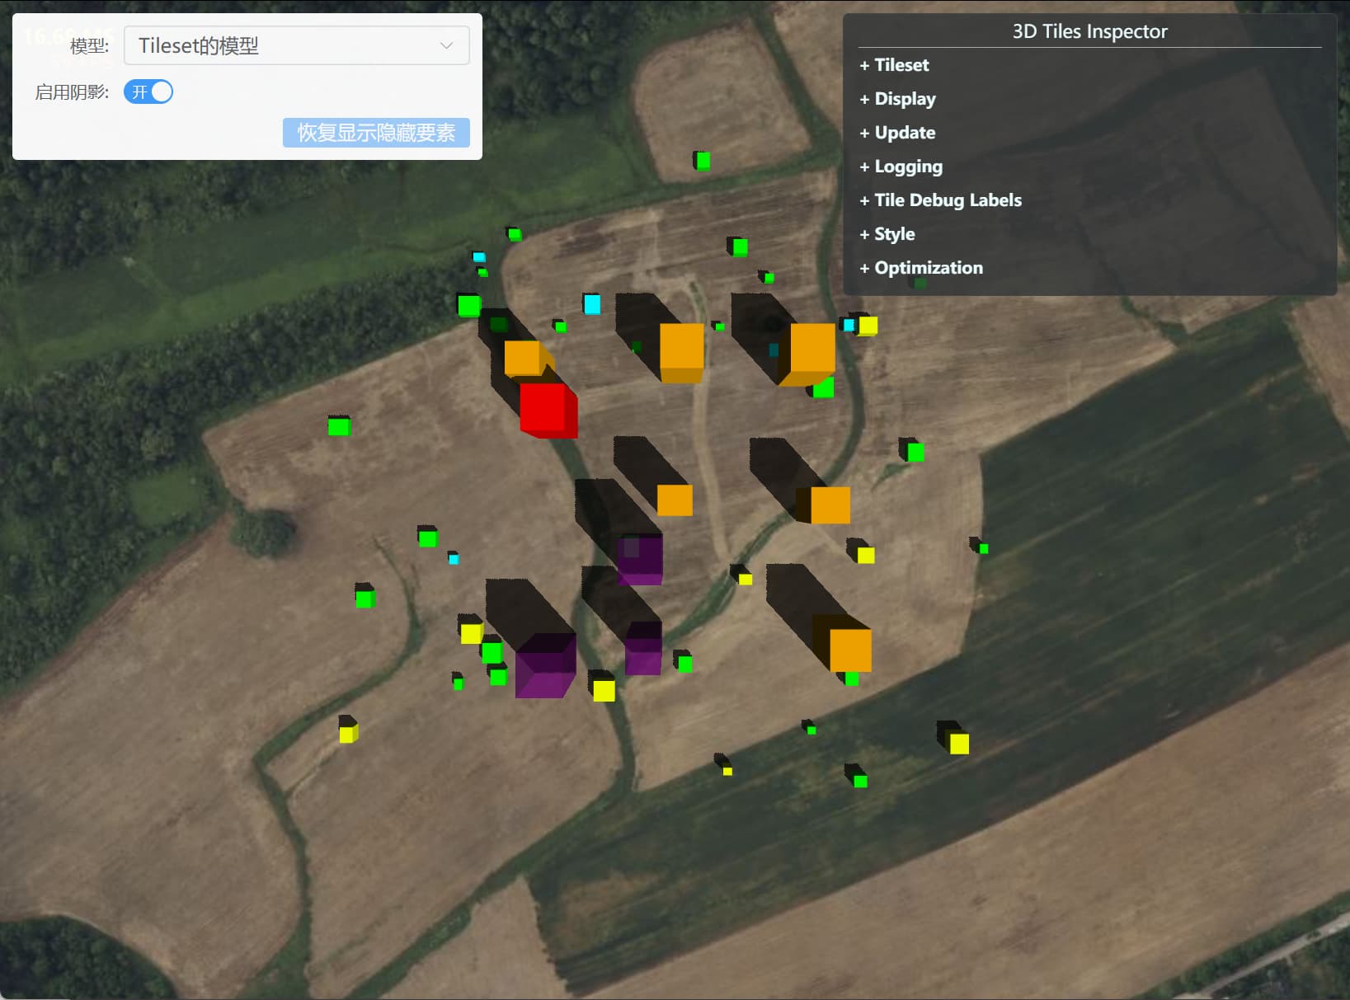This screenshot has width=1350, height=1000.
Task: Select the orange cube touching the red cube
Action: click(524, 358)
